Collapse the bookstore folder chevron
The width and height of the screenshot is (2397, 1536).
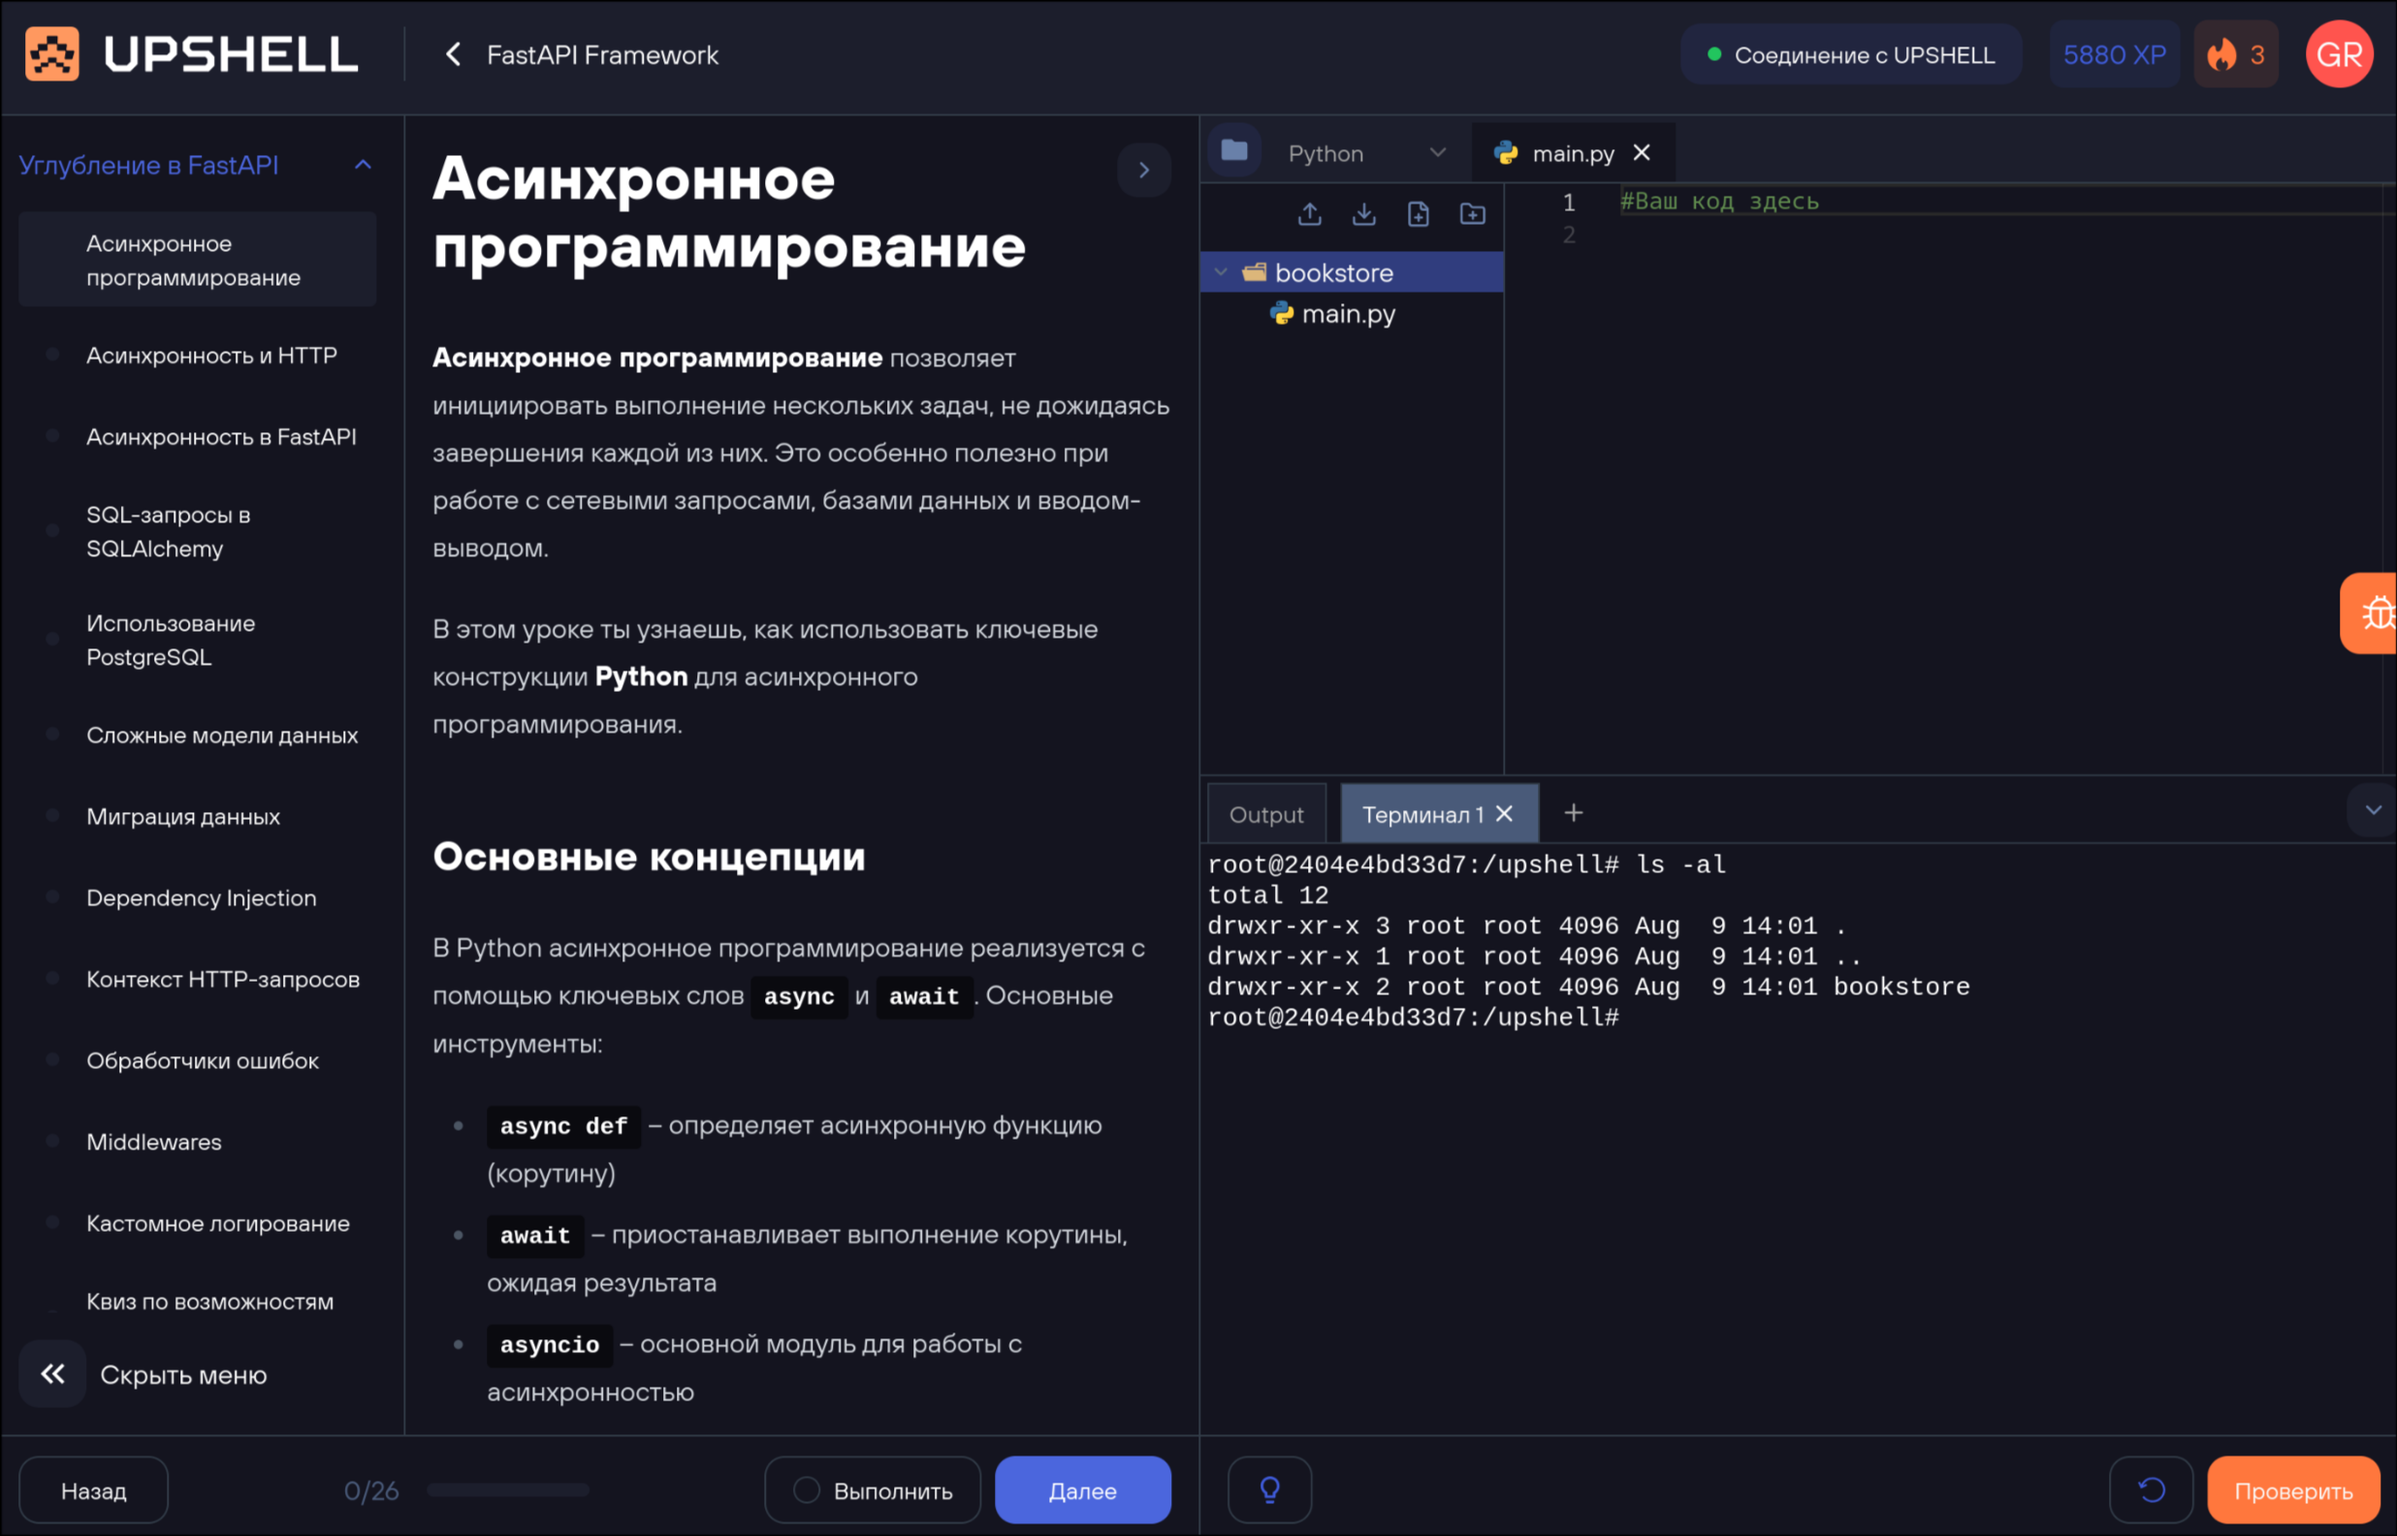[x=1221, y=272]
